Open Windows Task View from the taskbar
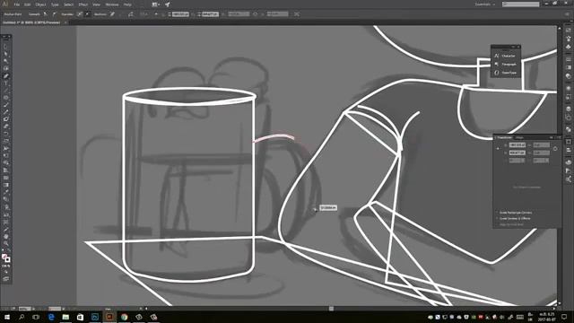The image size is (574, 323). (36, 317)
